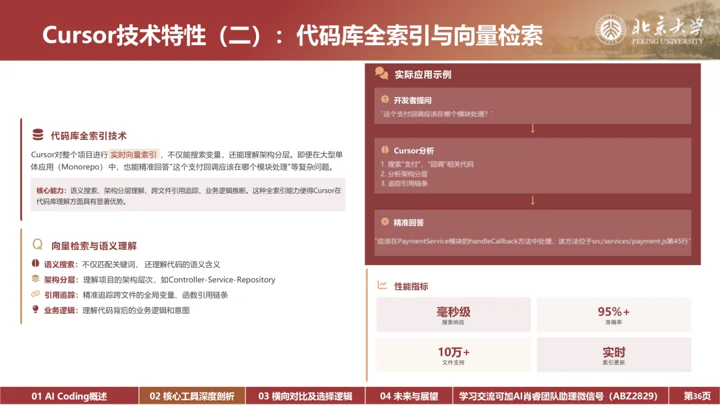Click the page indicator 第36页
The width and height of the screenshot is (720, 405).
tap(697, 396)
